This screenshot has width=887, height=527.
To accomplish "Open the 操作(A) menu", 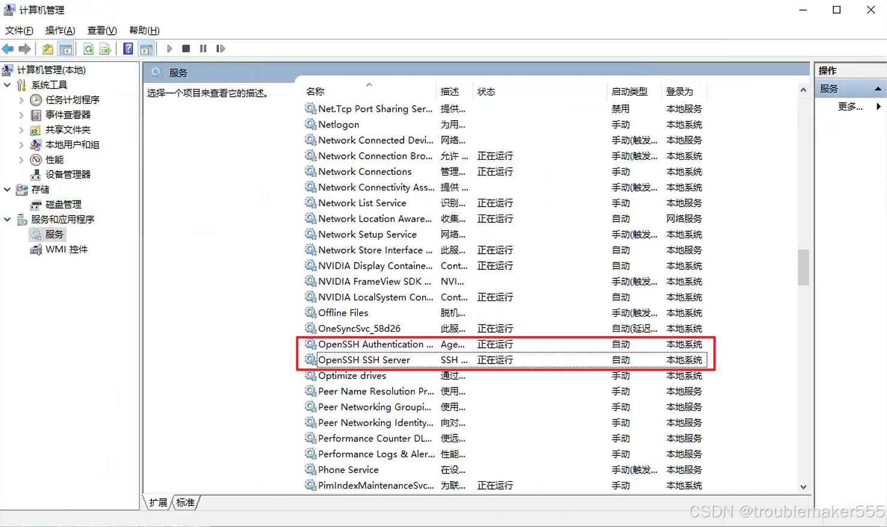I will tap(60, 30).
